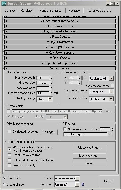Screen dimensions: 121x190
Task: Open Lights settings... dialog
Action: pyautogui.click(x=89, y=156)
